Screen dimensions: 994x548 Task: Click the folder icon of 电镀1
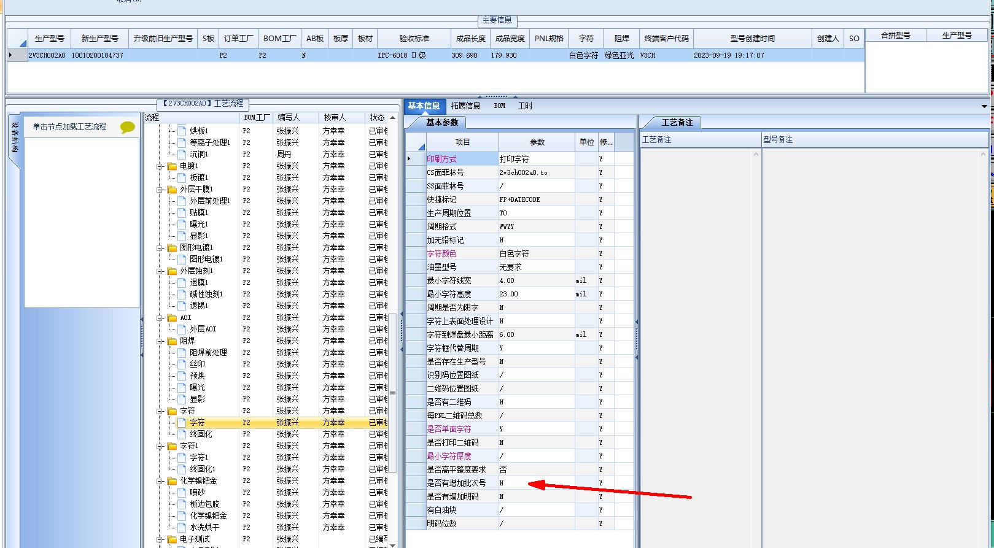click(x=172, y=166)
